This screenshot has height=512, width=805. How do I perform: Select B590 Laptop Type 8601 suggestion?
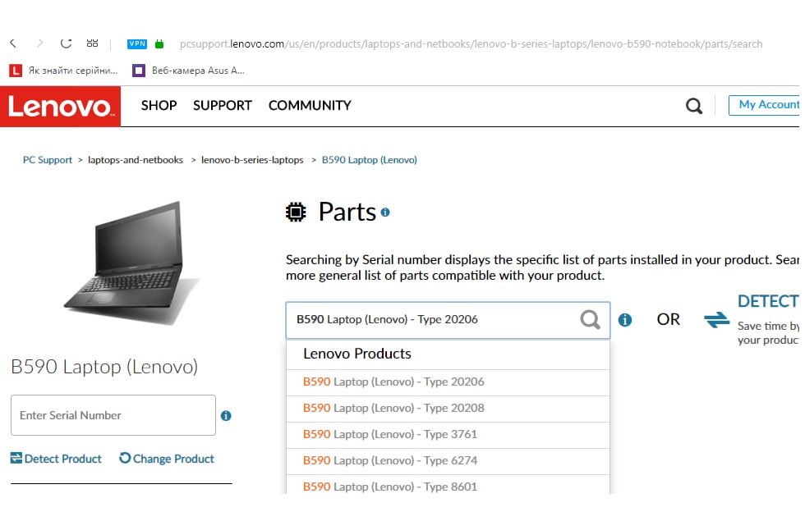pos(448,486)
